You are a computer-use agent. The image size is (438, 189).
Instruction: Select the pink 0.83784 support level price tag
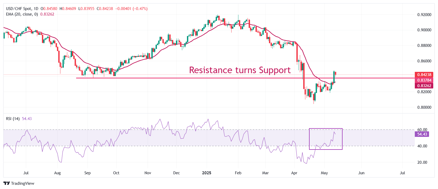coord(424,80)
